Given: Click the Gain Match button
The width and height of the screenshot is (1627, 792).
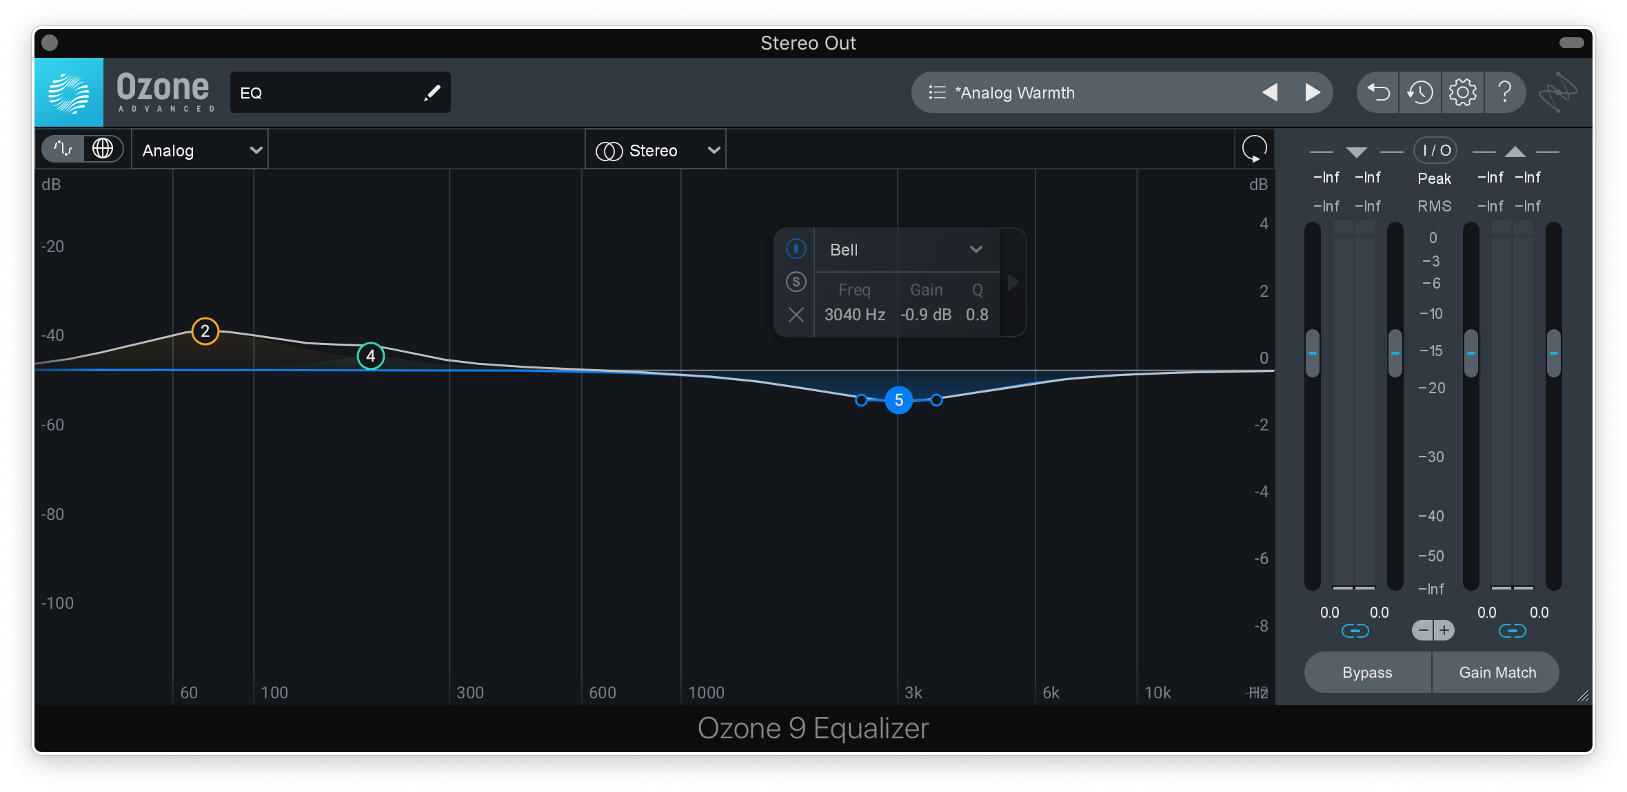Looking at the screenshot, I should pyautogui.click(x=1497, y=672).
